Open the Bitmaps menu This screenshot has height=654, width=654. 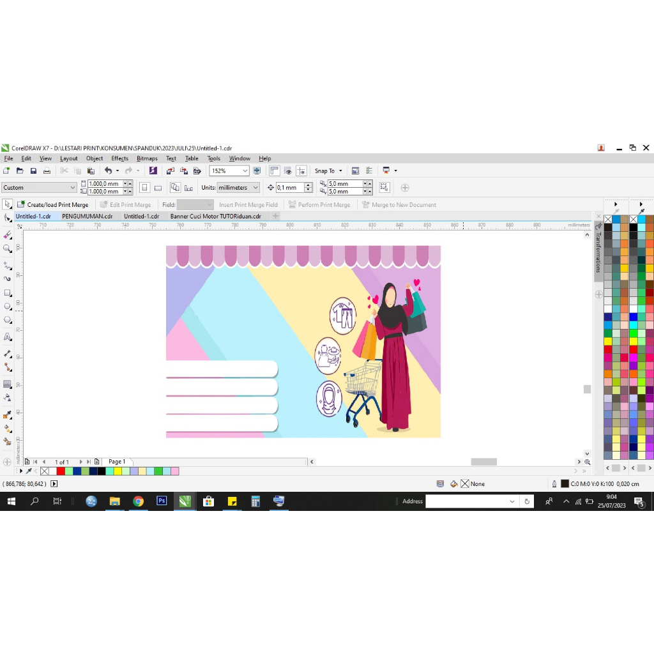tap(147, 158)
